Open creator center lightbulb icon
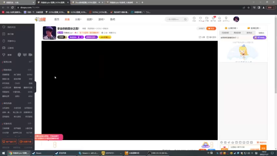Viewport: 277px width, 156px height. pos(226,18)
